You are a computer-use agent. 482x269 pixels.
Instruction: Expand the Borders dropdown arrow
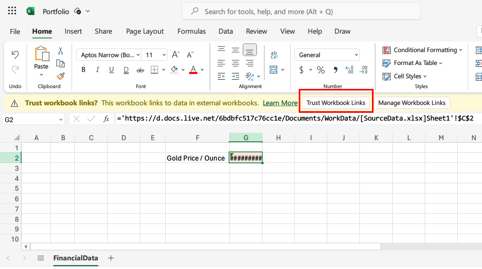[x=163, y=69]
